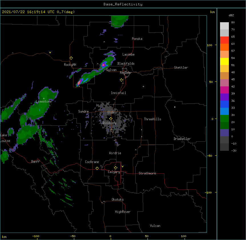This screenshot has height=240, width=246.
Task: Click the asterisk marker east of Innisfail
Action: pos(143,86)
